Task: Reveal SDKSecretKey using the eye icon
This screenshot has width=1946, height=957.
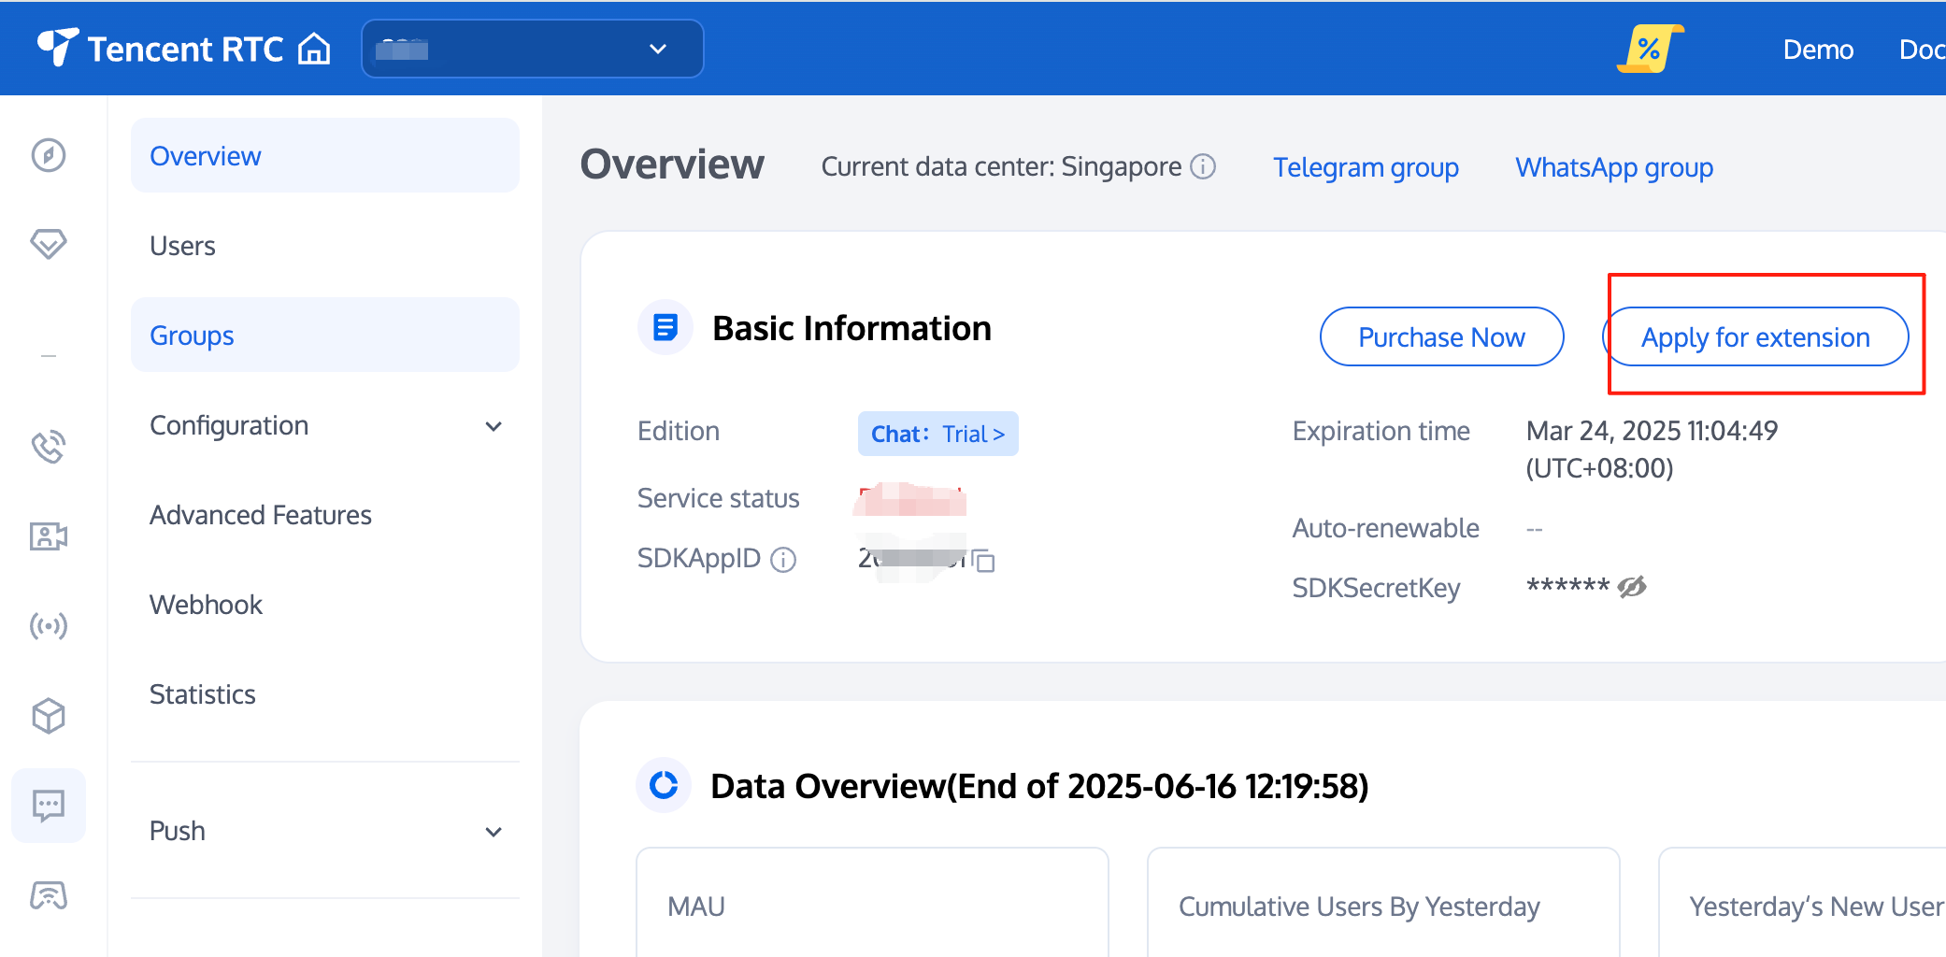Action: 1632,587
